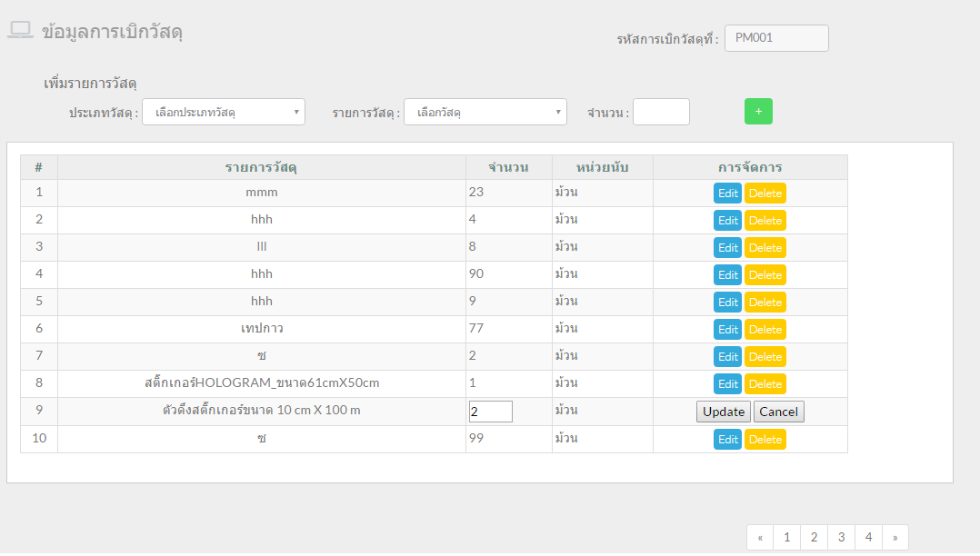Click the จำนวน quantity input field
Screen dimensions: 980x556
coord(661,113)
